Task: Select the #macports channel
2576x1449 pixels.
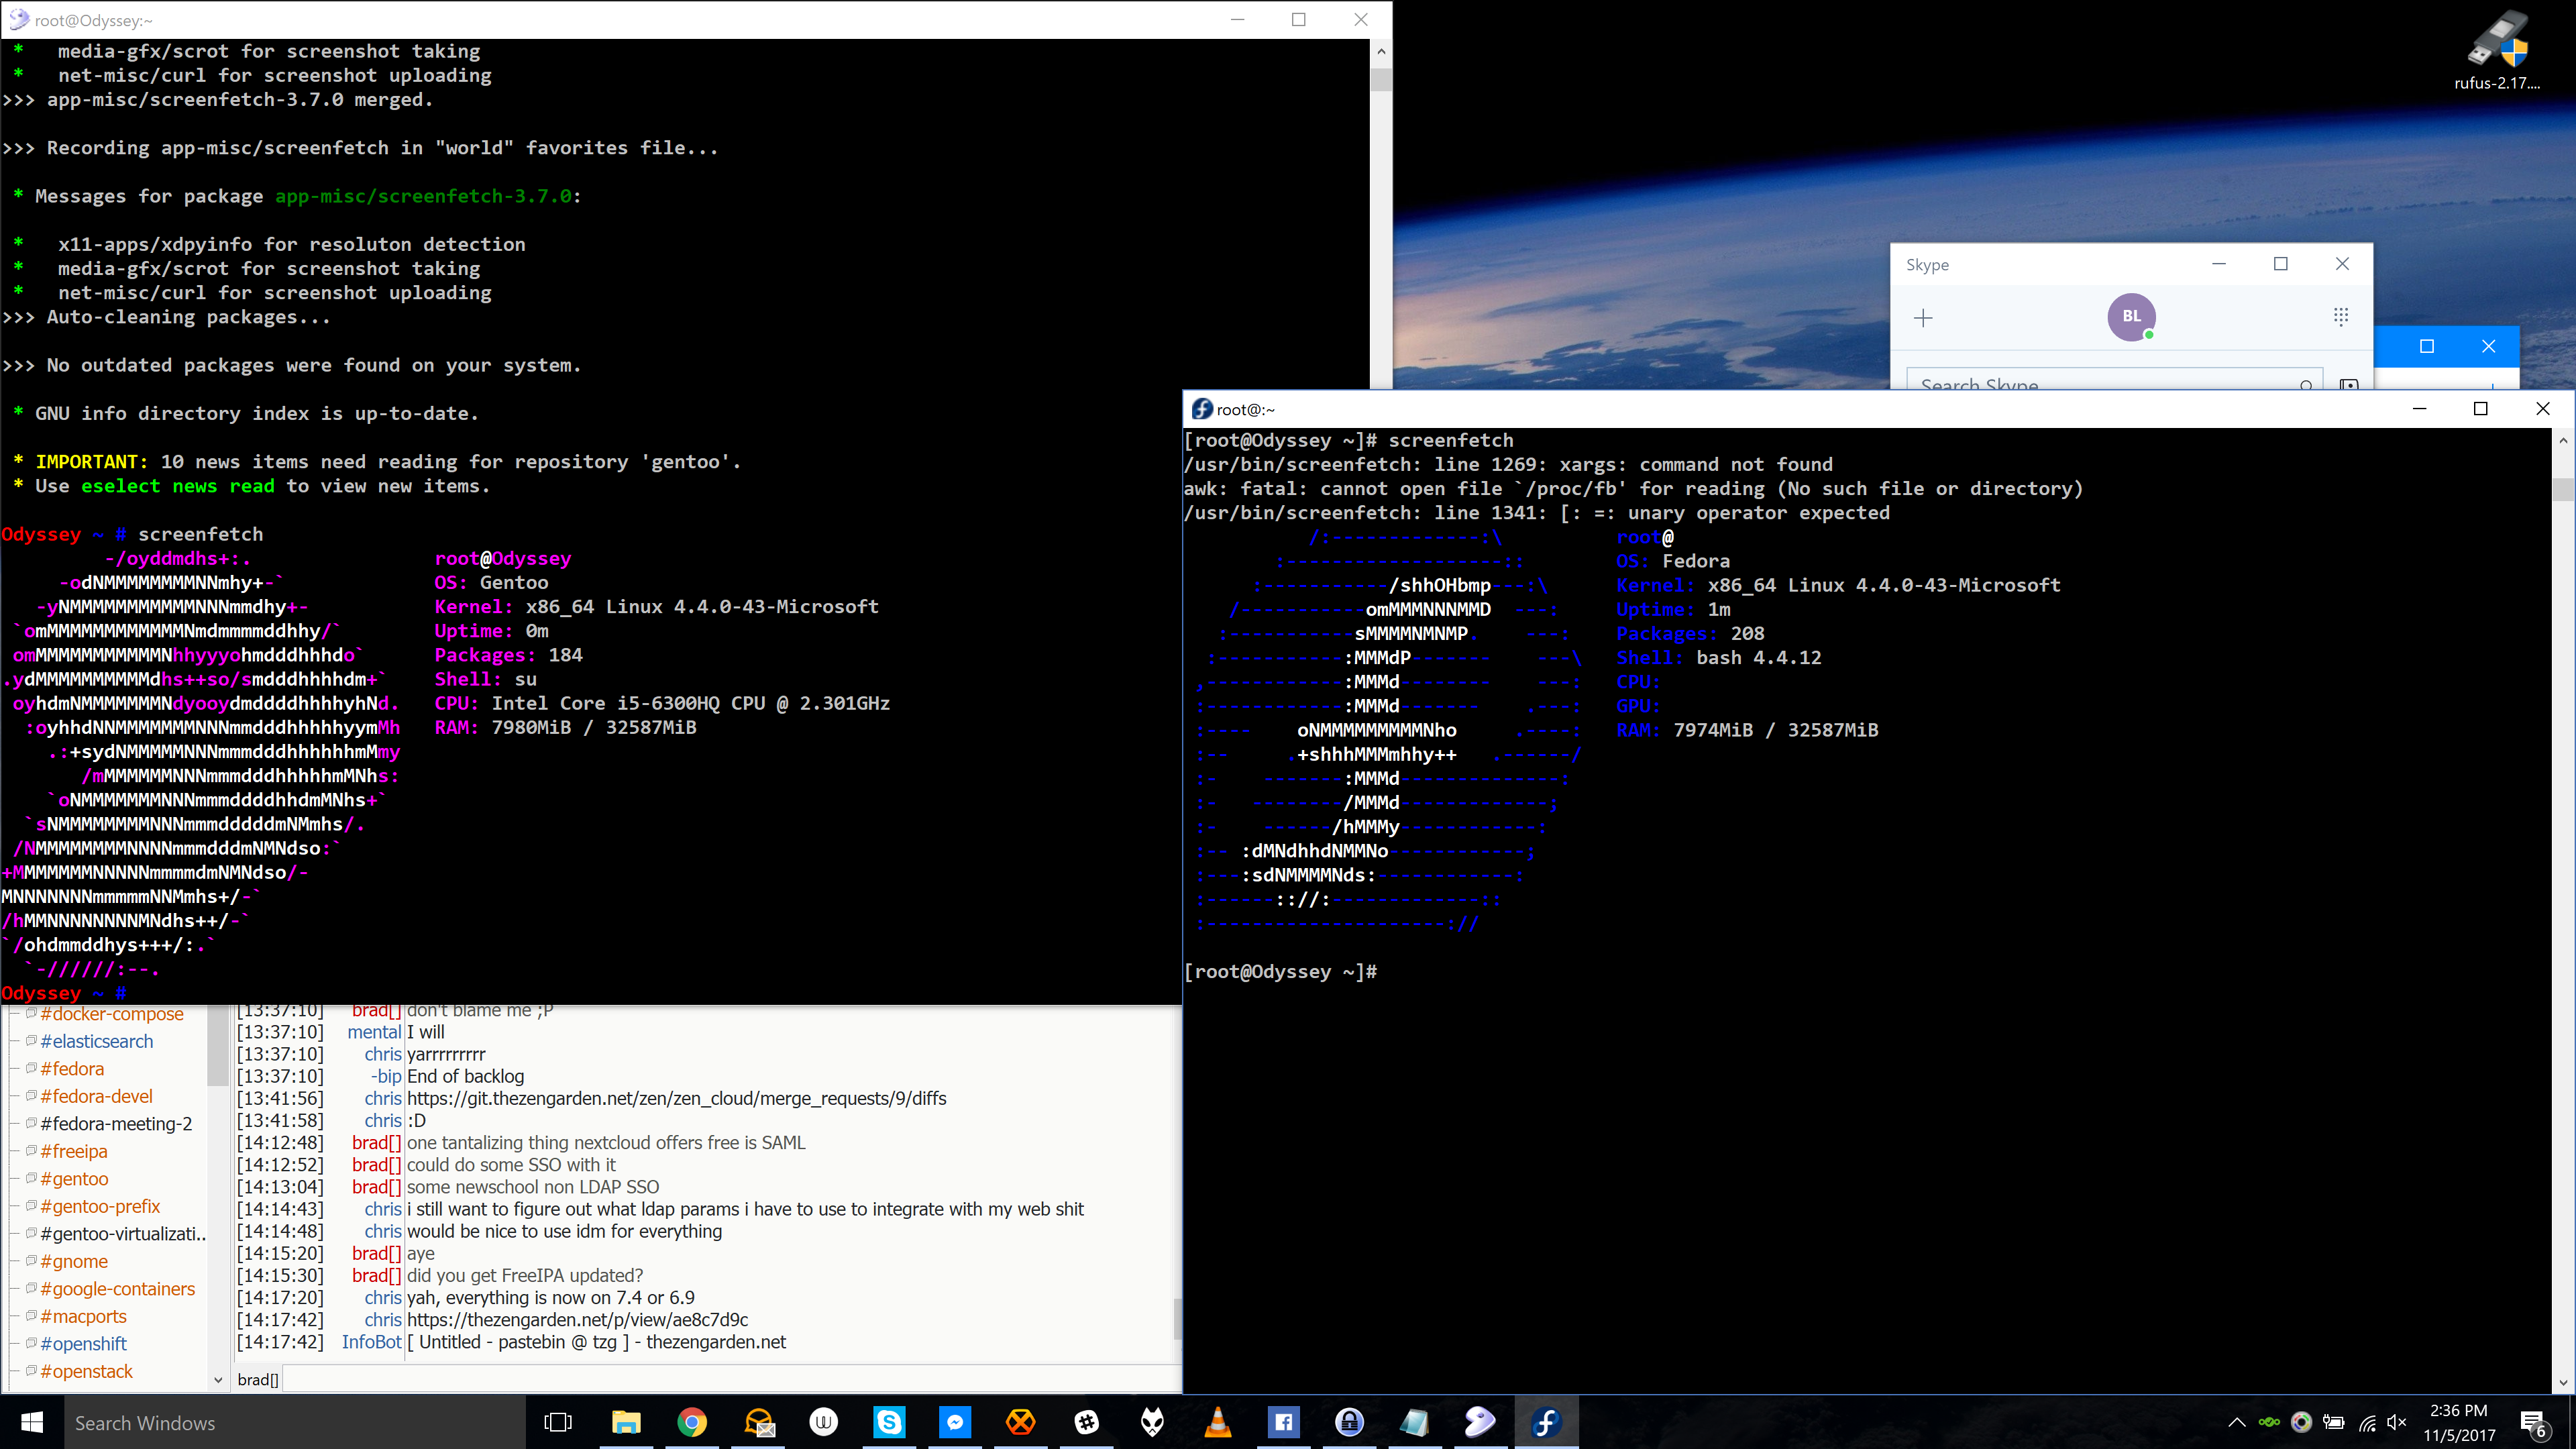Action: tap(83, 1316)
